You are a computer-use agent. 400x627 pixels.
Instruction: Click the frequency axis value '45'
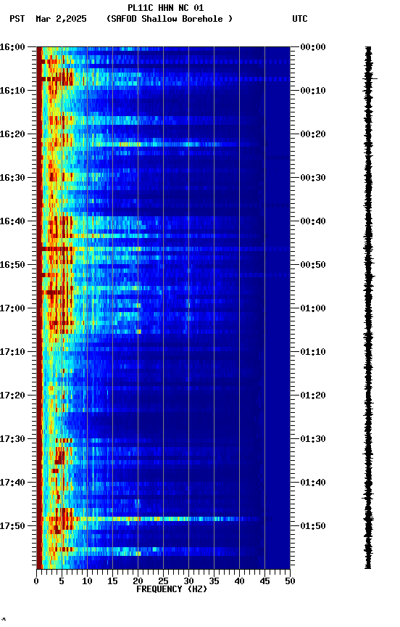pos(264,581)
